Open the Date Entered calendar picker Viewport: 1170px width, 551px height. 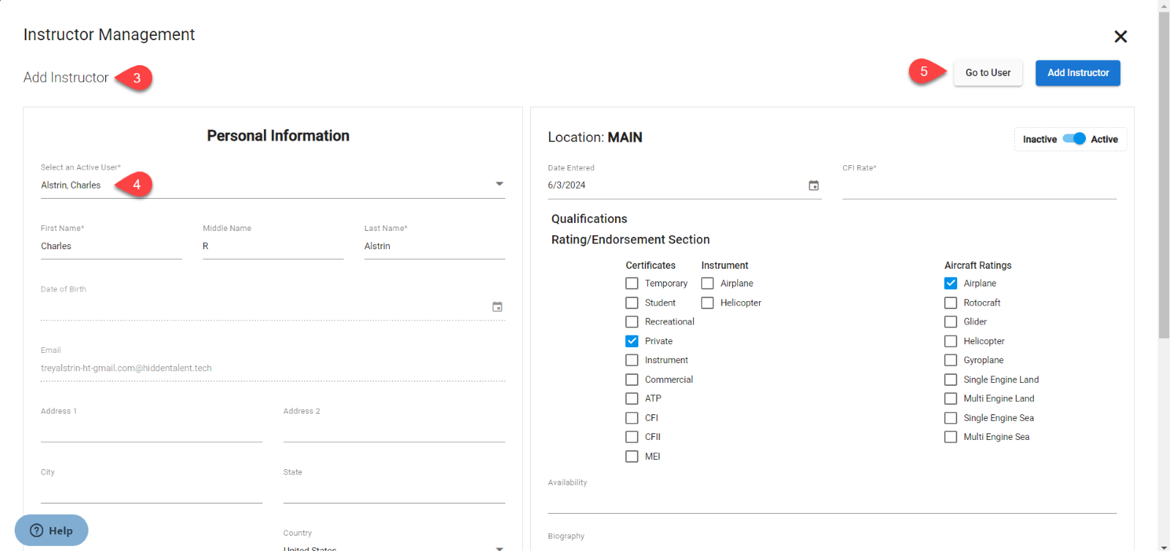pos(813,186)
